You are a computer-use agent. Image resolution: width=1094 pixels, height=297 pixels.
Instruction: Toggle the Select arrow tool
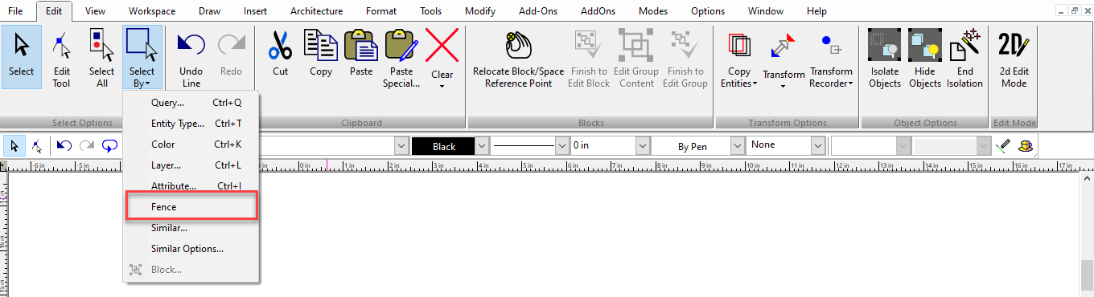pyautogui.click(x=21, y=58)
